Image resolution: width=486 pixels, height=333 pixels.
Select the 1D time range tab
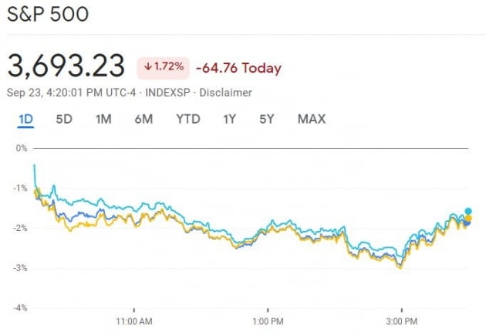click(x=25, y=119)
